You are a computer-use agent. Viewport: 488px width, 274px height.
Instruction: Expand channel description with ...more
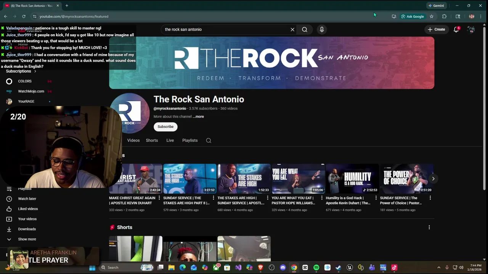click(x=198, y=116)
